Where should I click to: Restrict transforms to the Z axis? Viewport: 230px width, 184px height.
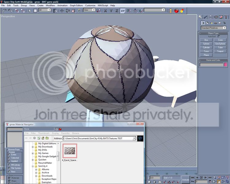point(117,11)
